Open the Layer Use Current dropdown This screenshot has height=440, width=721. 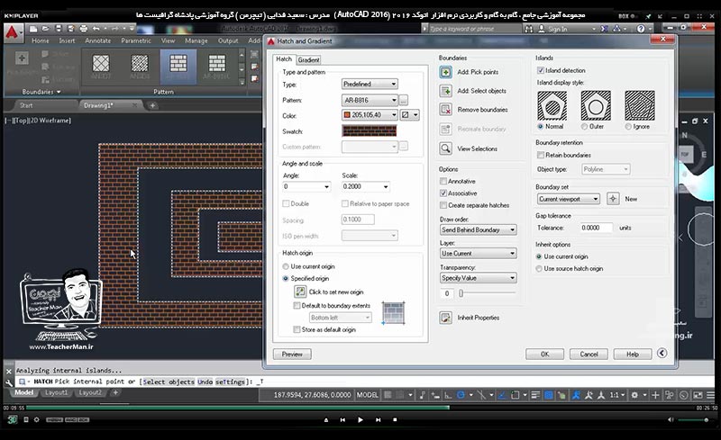[479, 254]
